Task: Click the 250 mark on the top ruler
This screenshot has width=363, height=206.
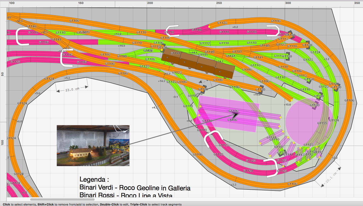Action: pos(219,3)
